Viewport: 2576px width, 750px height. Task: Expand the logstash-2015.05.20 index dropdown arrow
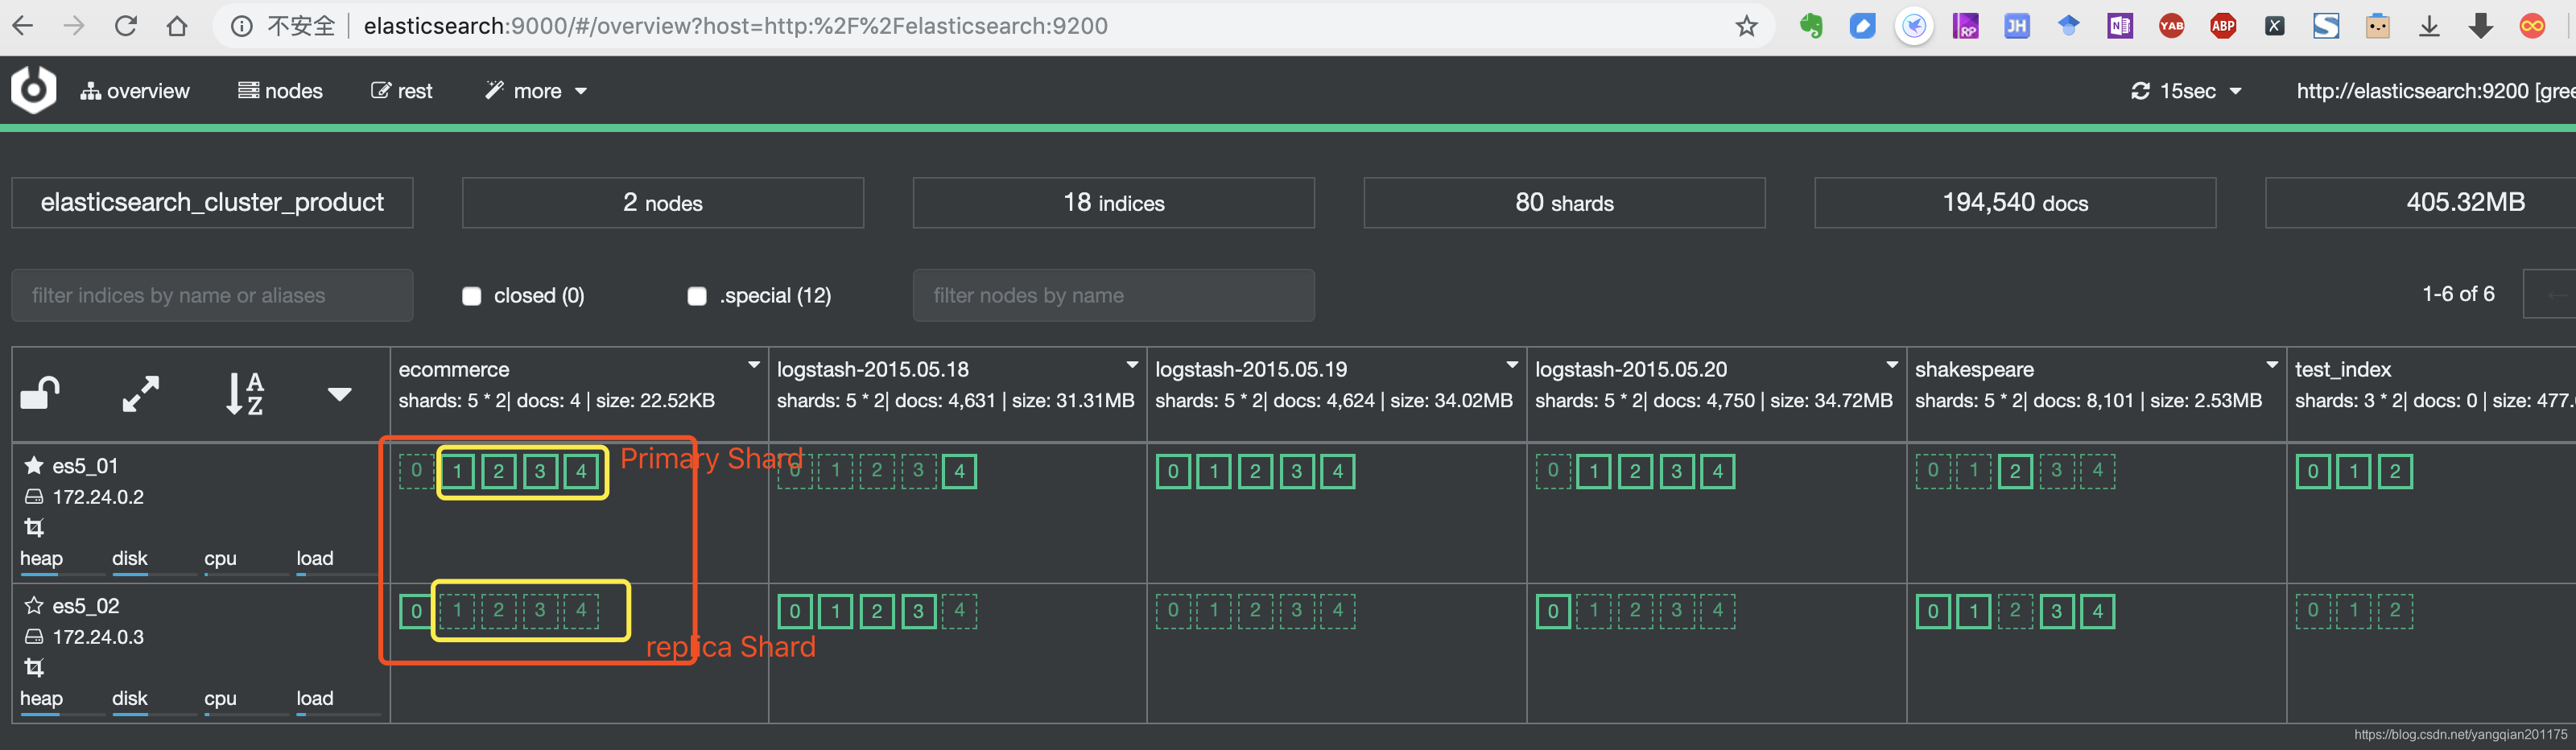[x=1892, y=365]
